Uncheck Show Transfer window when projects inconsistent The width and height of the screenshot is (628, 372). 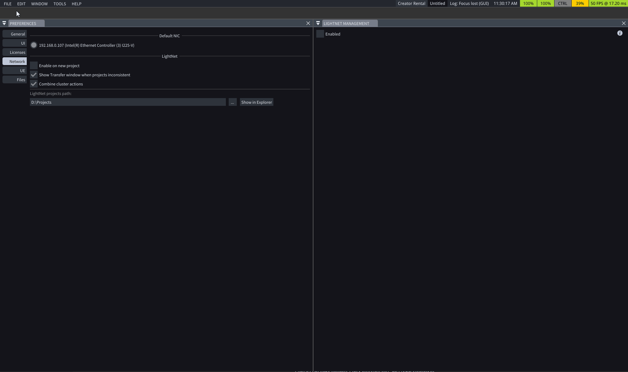pyautogui.click(x=34, y=75)
